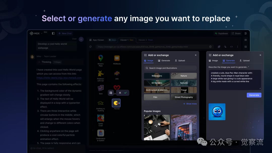
Task: Open the settings sliders icon
Action: 246,33
